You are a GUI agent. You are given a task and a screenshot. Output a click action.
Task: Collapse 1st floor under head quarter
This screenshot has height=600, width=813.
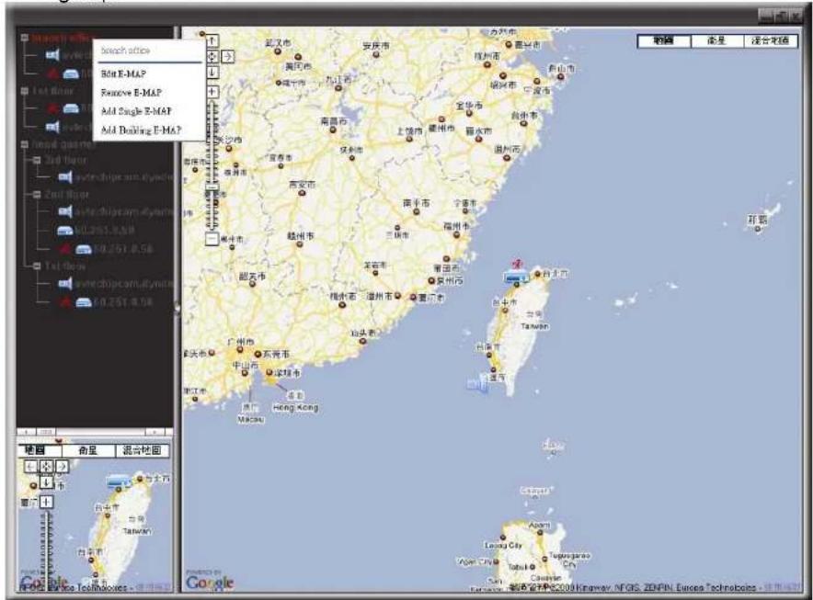coord(36,266)
